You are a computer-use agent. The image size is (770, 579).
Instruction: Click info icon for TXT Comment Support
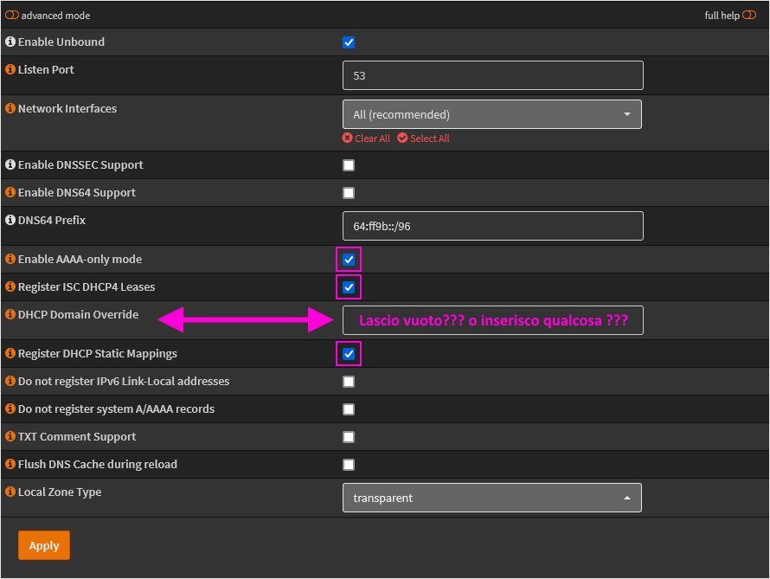click(10, 436)
